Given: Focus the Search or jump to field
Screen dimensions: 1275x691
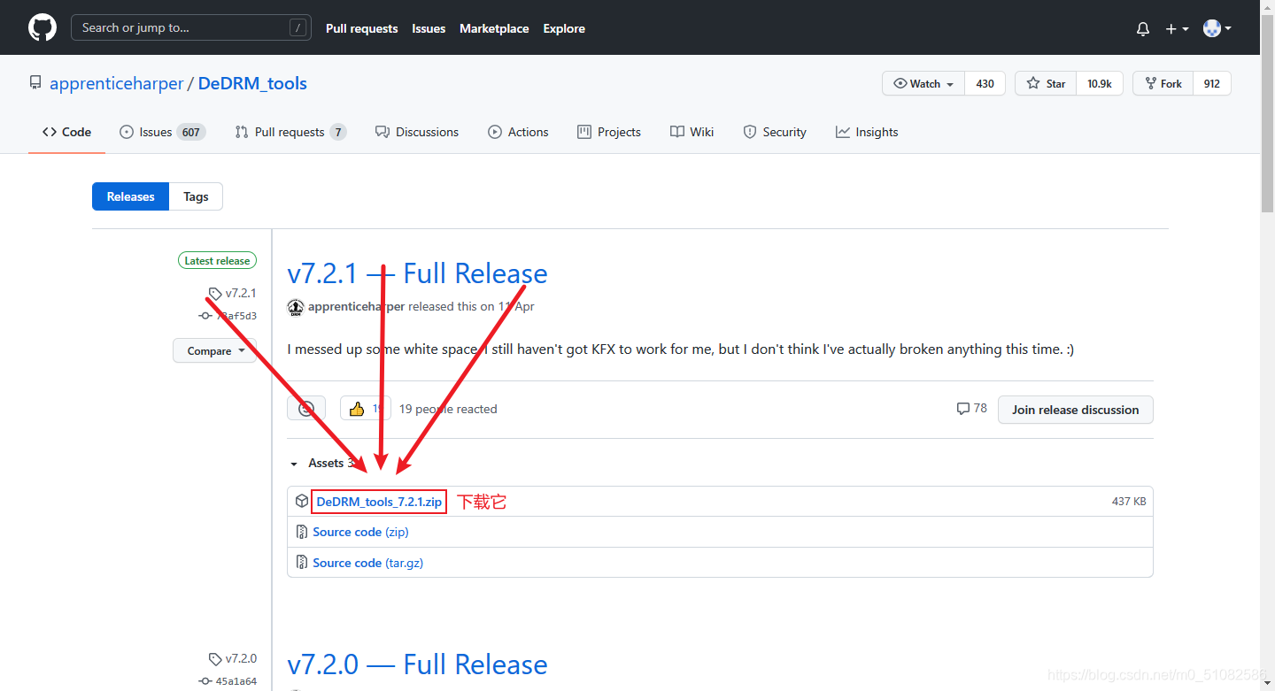Looking at the screenshot, I should point(191,27).
